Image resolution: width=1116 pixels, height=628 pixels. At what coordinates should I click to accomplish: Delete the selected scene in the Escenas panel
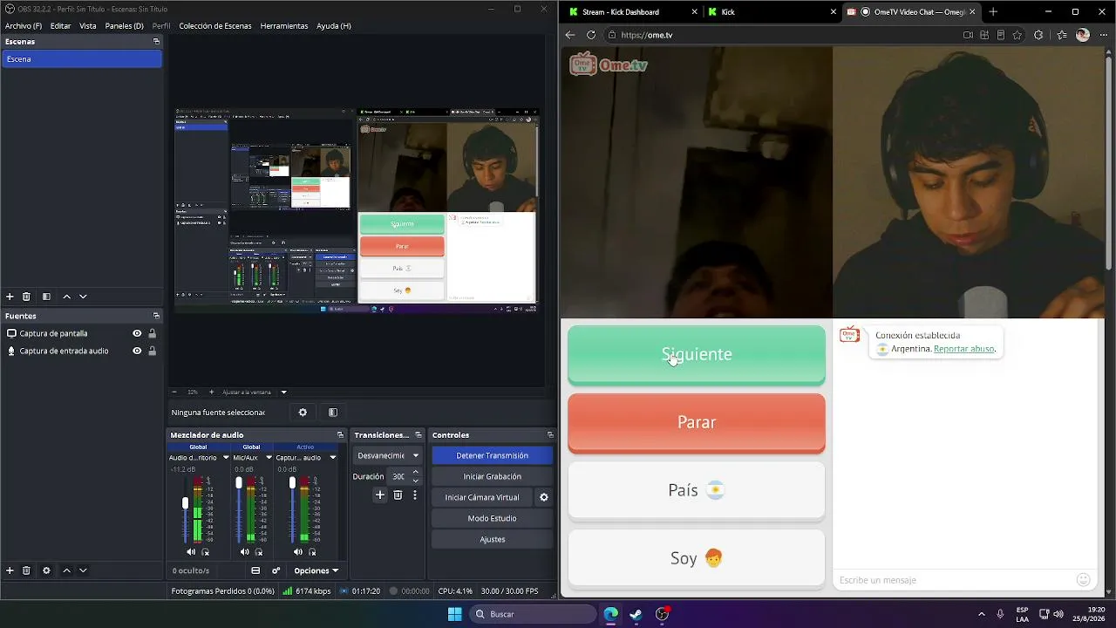[x=26, y=297]
